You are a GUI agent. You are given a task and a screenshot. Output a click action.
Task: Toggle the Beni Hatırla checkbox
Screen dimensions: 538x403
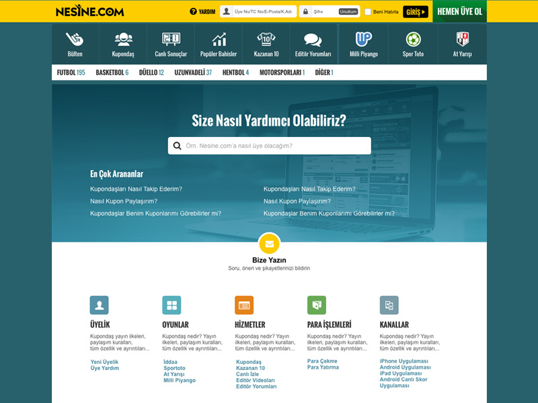(x=368, y=11)
